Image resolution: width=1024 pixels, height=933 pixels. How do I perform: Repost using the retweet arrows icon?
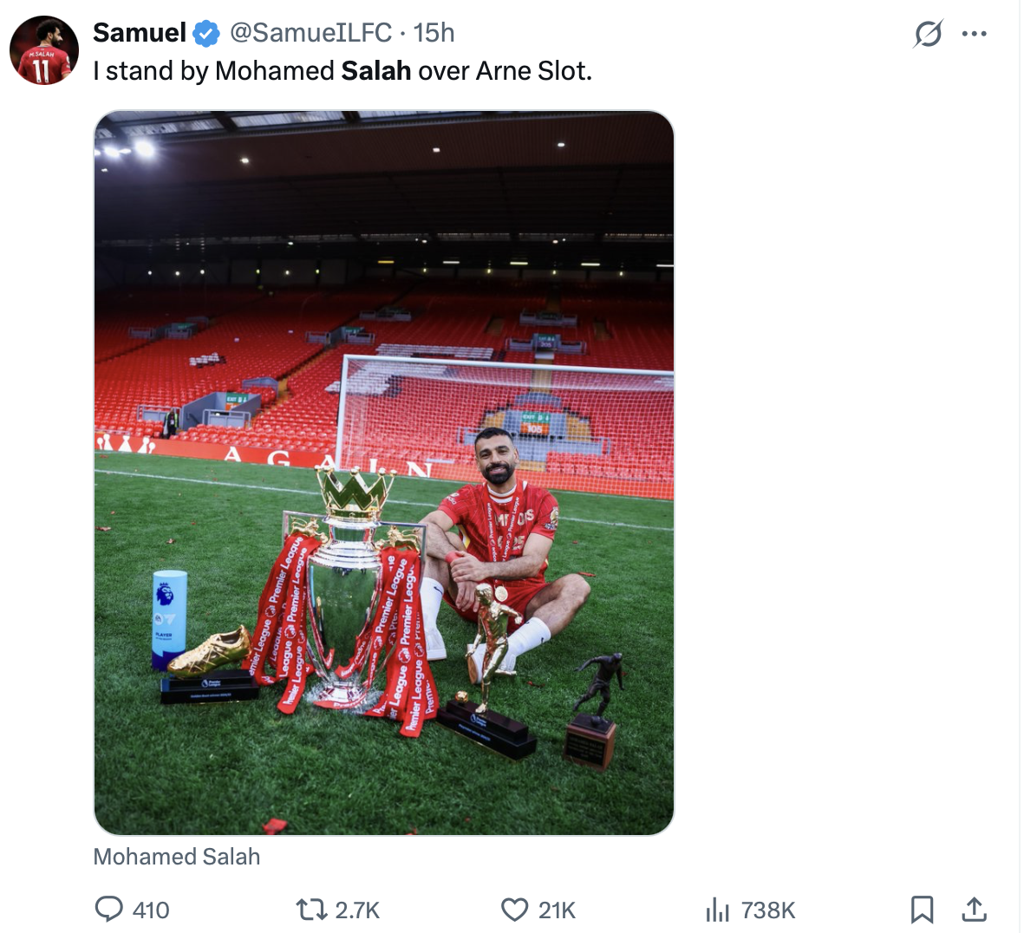(311, 910)
